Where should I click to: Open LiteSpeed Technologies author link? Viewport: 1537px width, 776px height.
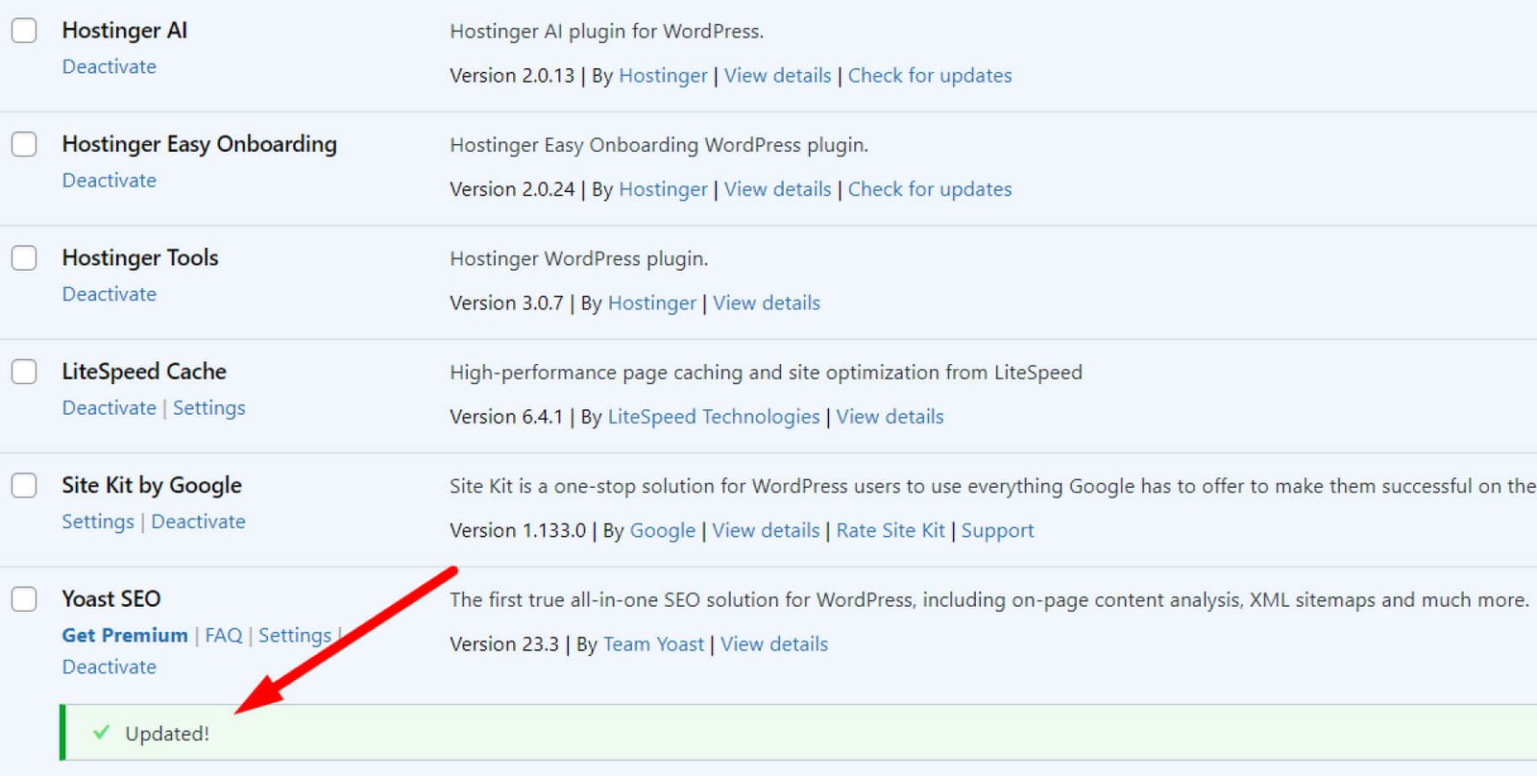714,417
